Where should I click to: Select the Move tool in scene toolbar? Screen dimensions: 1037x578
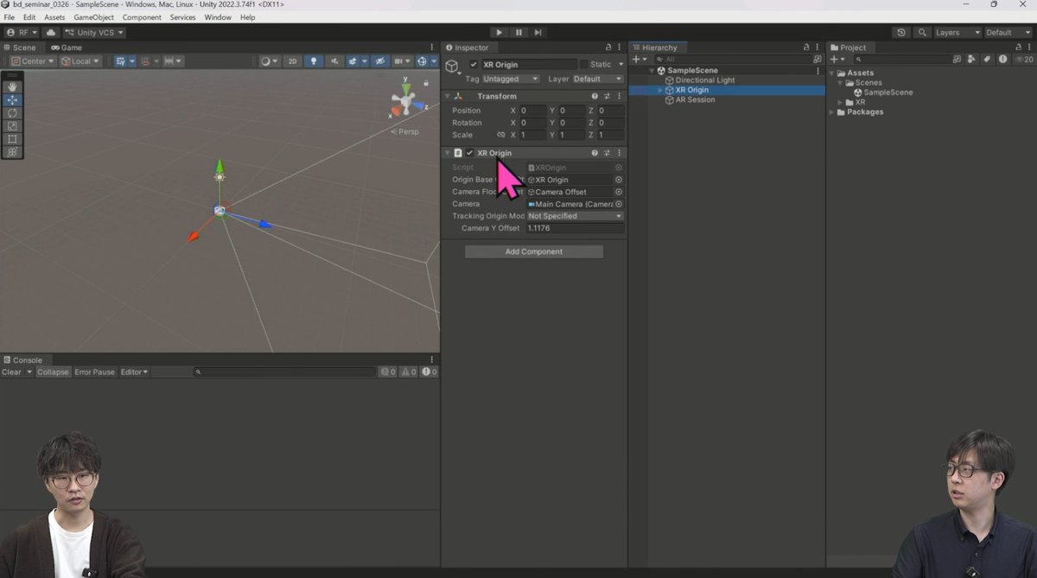[12, 100]
